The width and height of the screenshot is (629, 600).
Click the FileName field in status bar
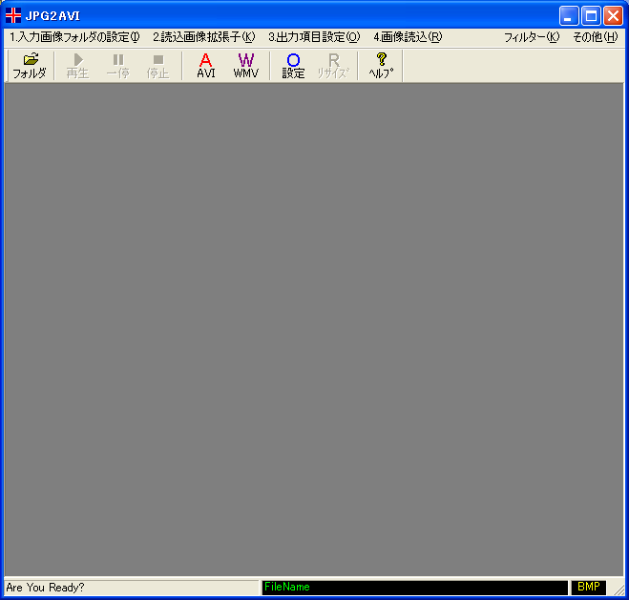coord(415,588)
